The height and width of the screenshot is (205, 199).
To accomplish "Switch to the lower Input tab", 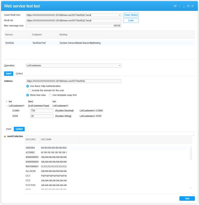I will 9,129.
